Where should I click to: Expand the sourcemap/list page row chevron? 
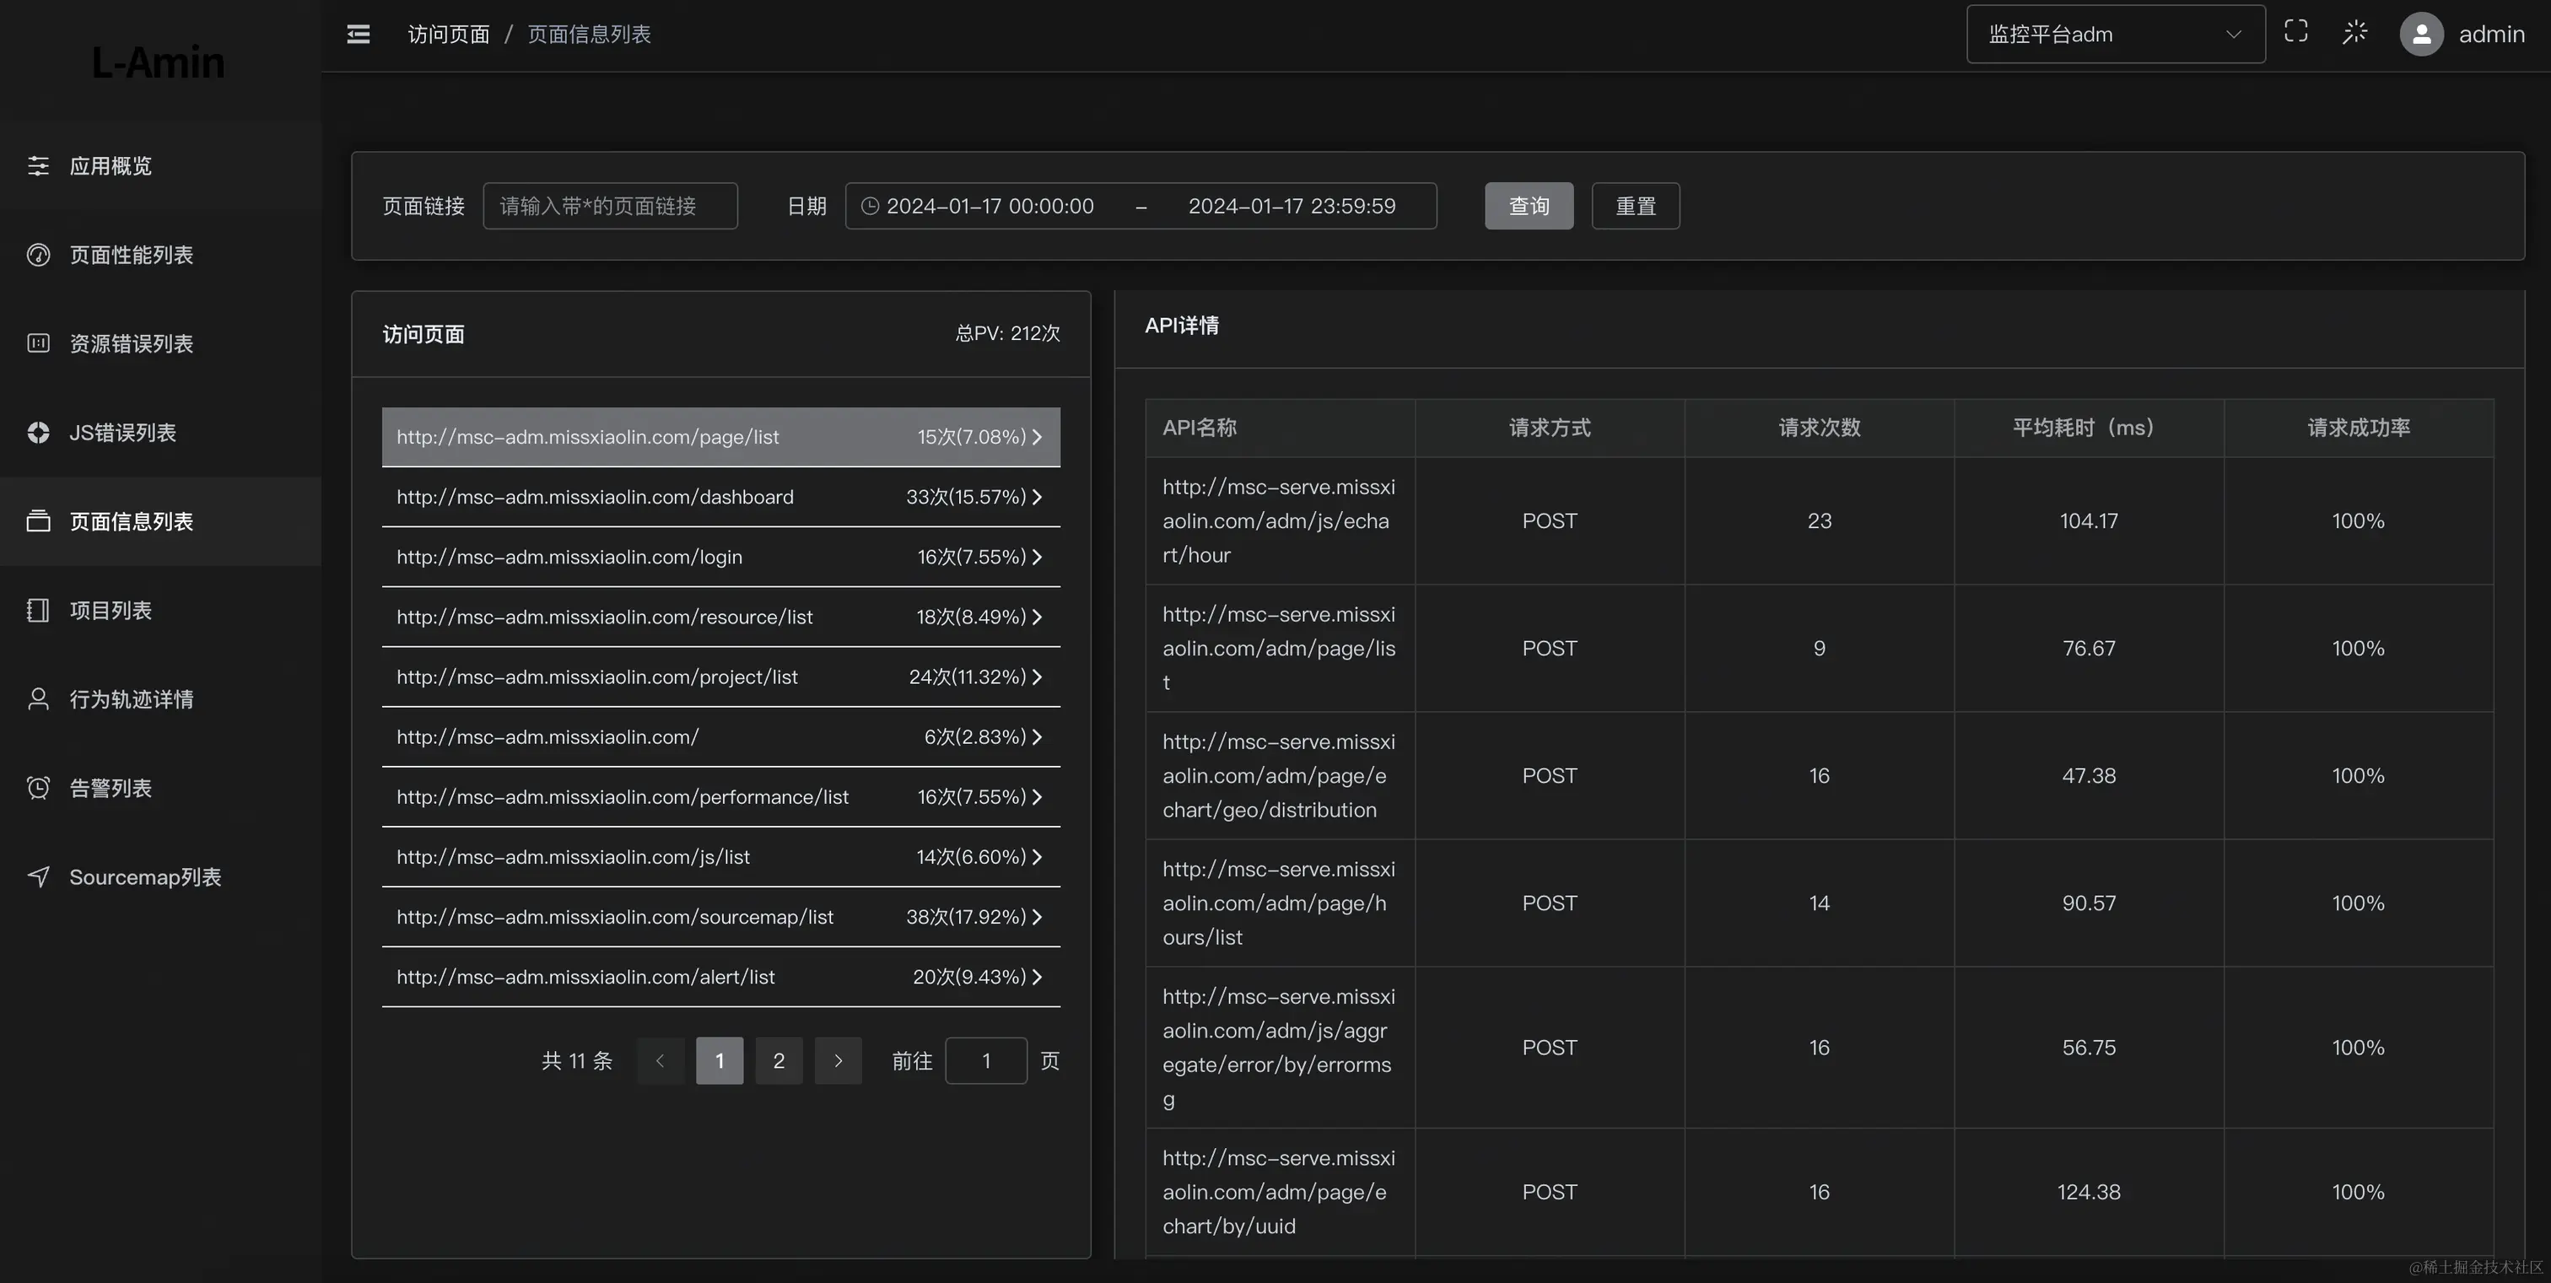click(x=1037, y=917)
